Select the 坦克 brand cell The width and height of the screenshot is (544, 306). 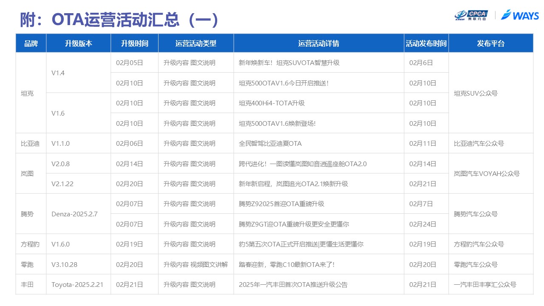(27, 93)
